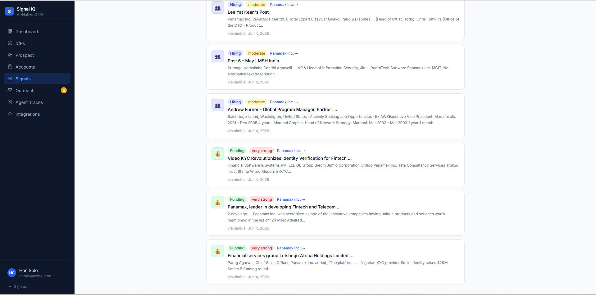This screenshot has width=596, height=295.
Task: Open Panamax Inc. link on Panamax leader card
Action: click(x=291, y=199)
